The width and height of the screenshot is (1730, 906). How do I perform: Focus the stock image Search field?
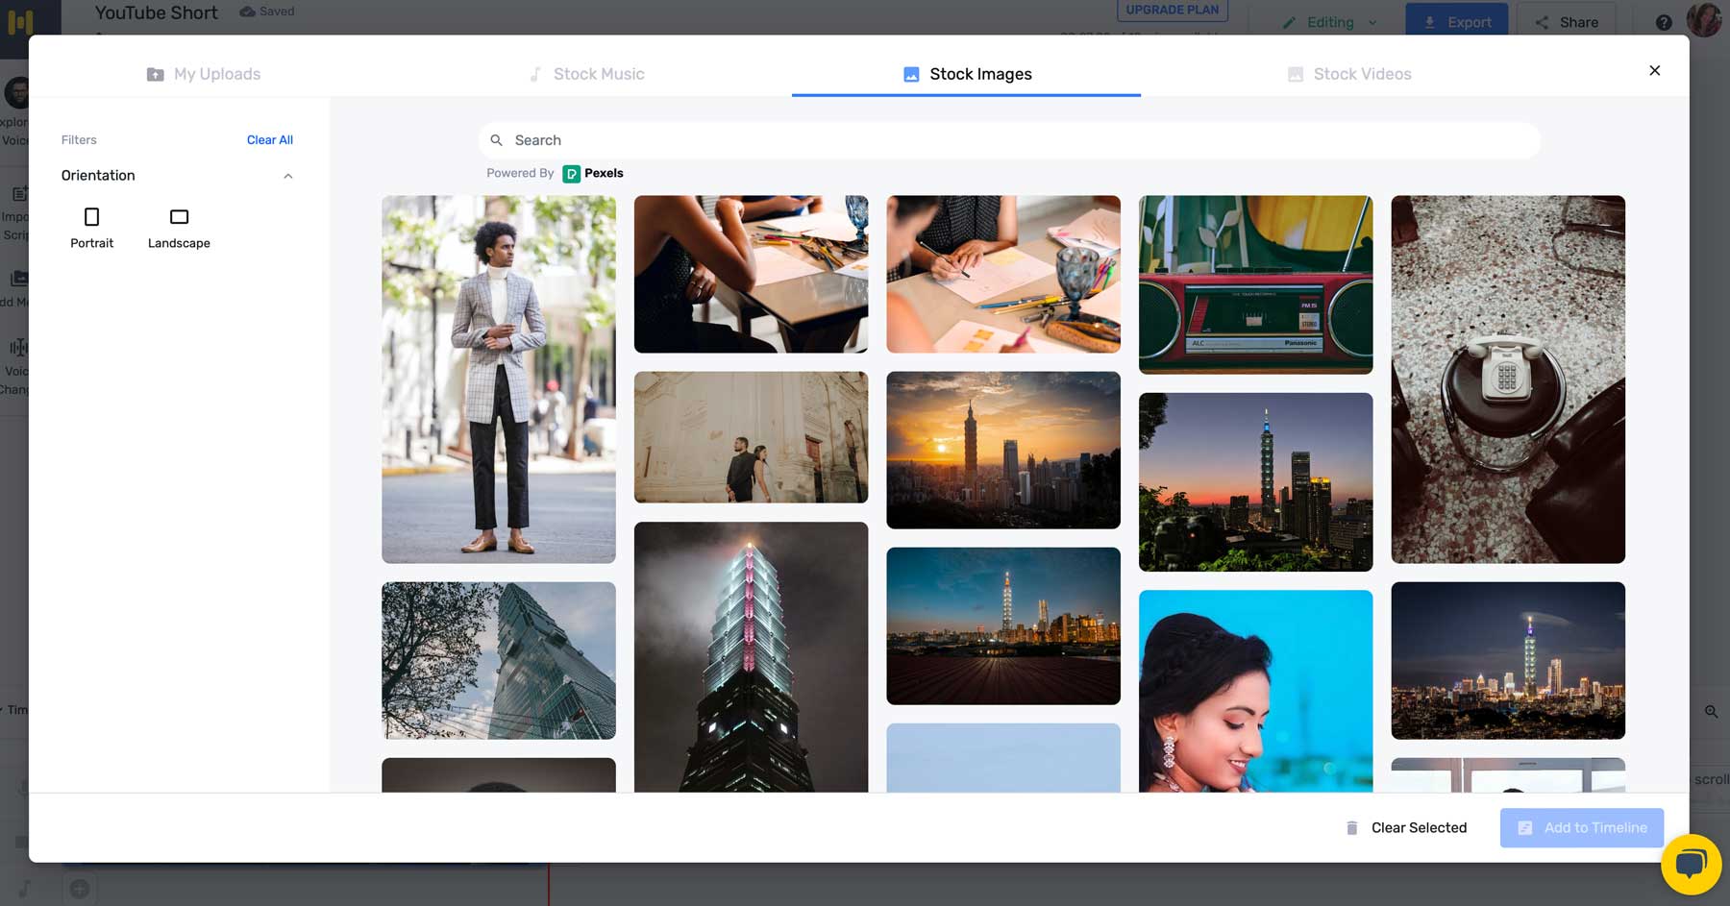1009,140
